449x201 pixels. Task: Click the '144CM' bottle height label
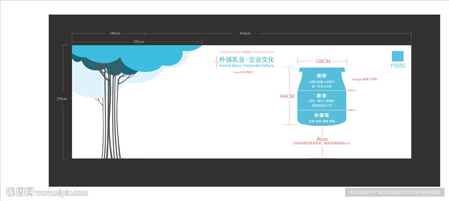pyautogui.click(x=287, y=97)
